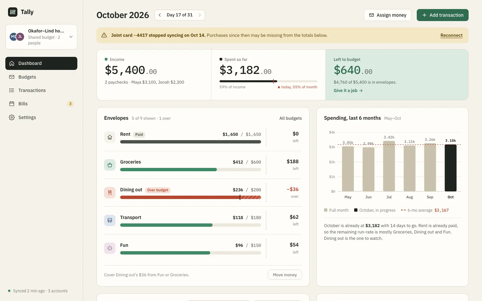The image size is (482, 301).
Task: Go to Transactions in the sidebar
Action: [x=41, y=90]
